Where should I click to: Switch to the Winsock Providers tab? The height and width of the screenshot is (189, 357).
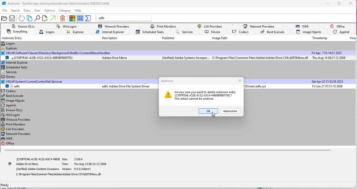(113, 26)
